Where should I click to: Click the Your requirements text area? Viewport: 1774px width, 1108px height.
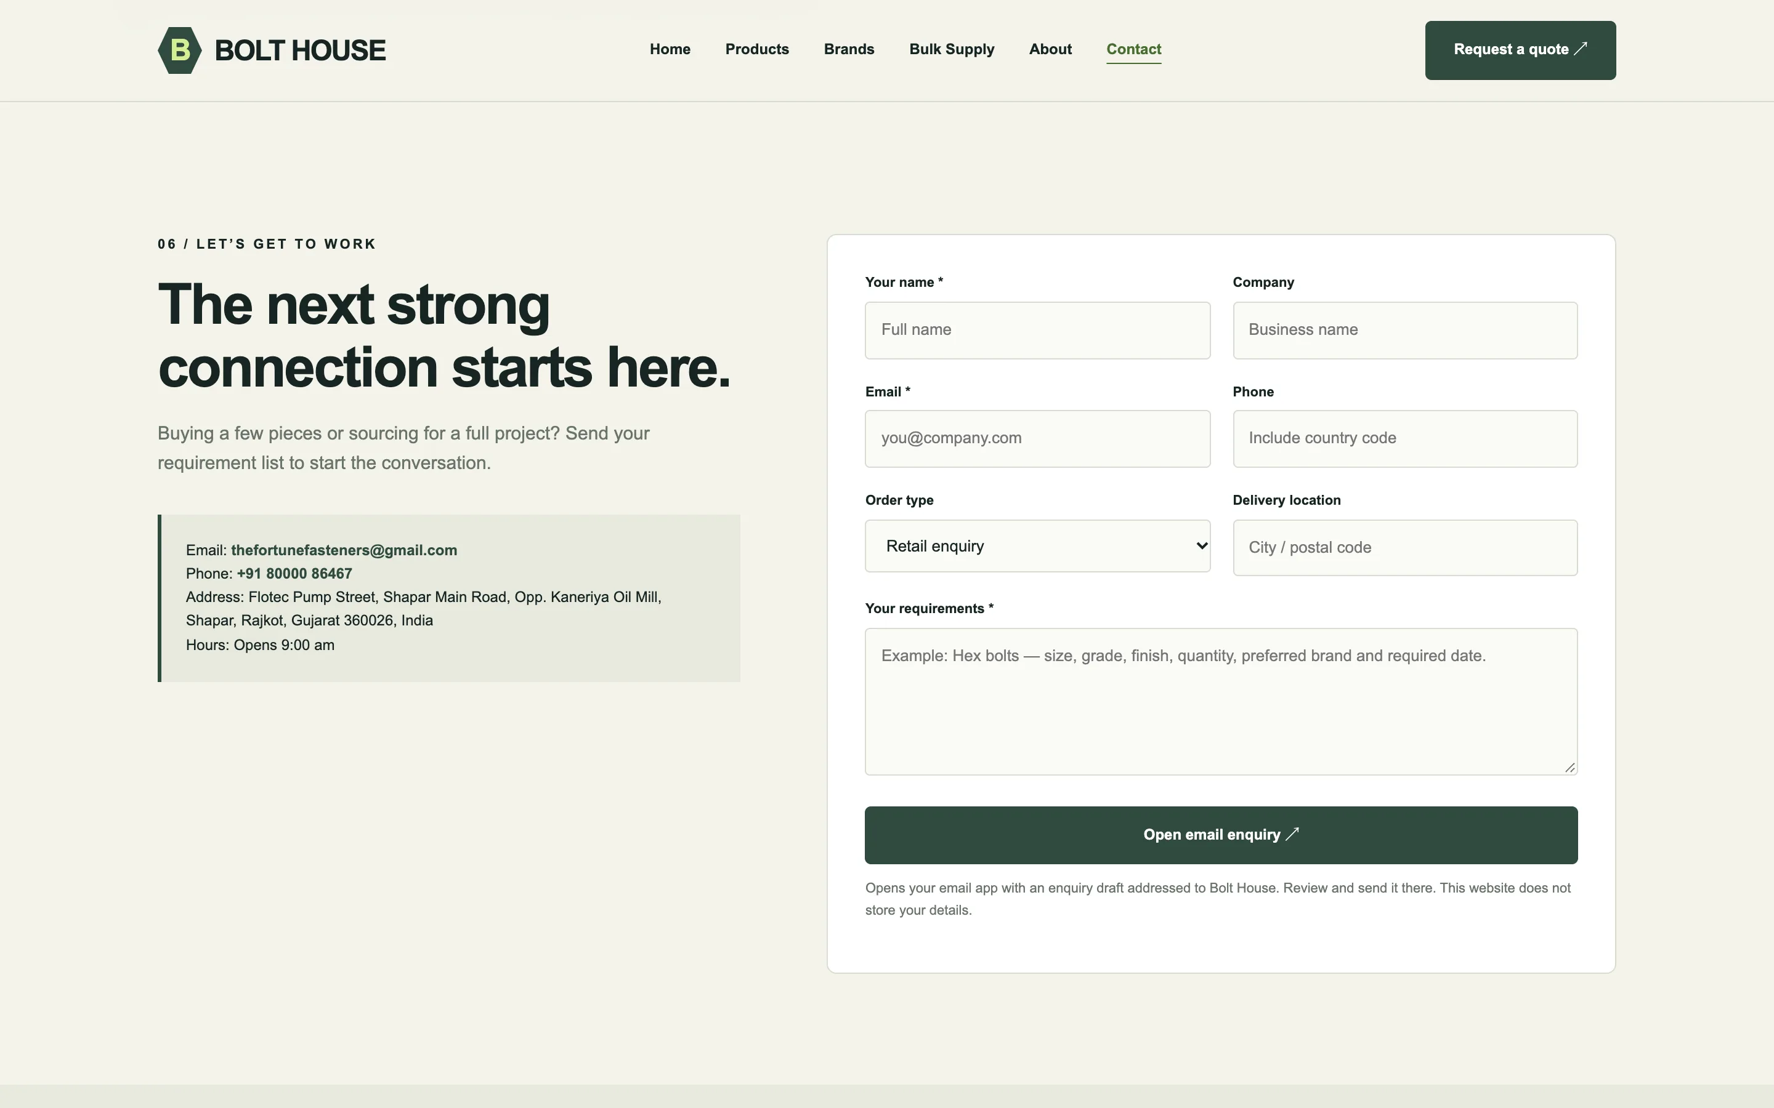click(x=1221, y=701)
